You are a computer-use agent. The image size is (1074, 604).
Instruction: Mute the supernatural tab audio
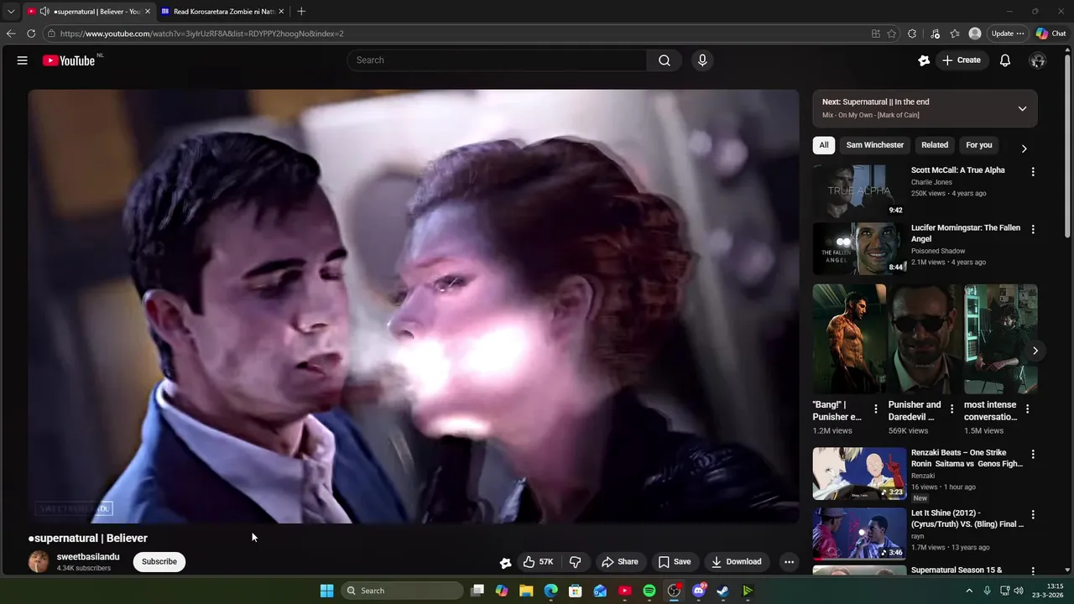click(x=44, y=12)
